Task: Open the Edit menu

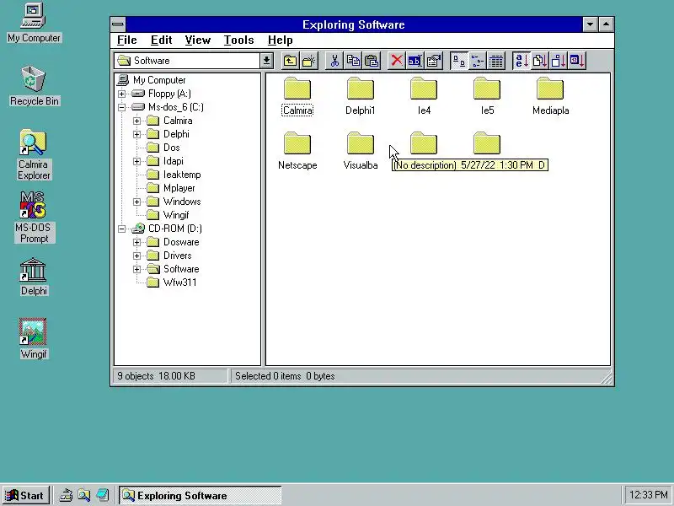Action: (x=161, y=40)
